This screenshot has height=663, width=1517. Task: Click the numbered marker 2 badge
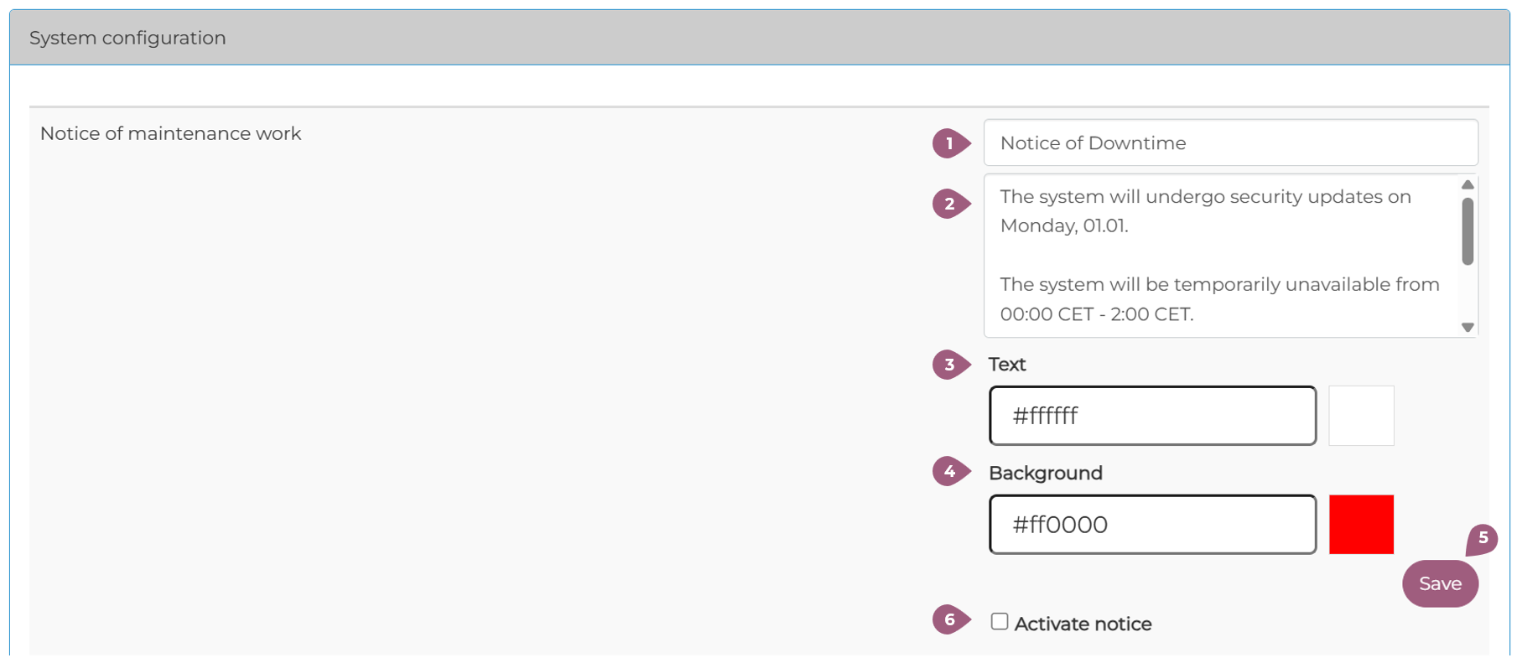tap(950, 204)
